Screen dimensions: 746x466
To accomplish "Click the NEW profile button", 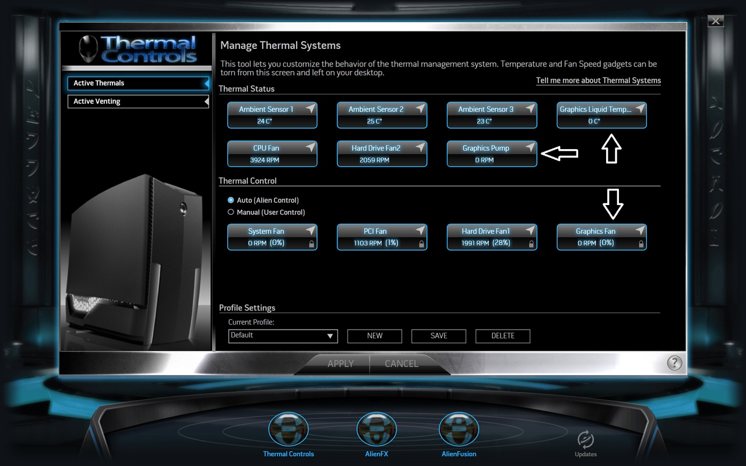I will [x=375, y=336].
